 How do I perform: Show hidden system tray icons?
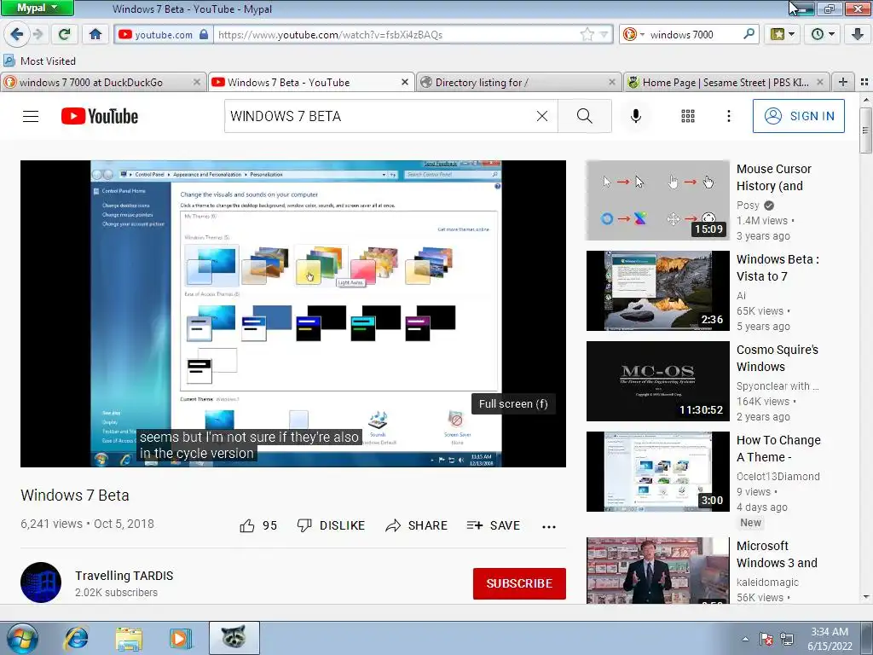745,639
